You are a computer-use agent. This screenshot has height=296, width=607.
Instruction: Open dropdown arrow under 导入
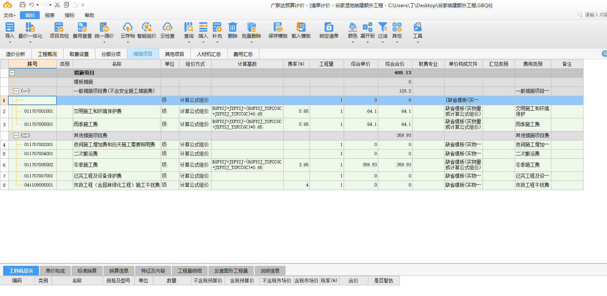coord(10,42)
